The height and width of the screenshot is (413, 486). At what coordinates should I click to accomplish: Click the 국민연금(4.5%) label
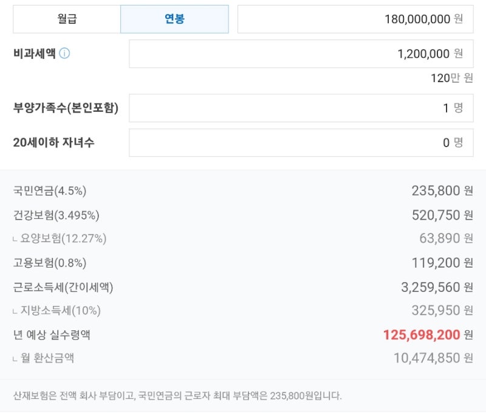[50, 191]
